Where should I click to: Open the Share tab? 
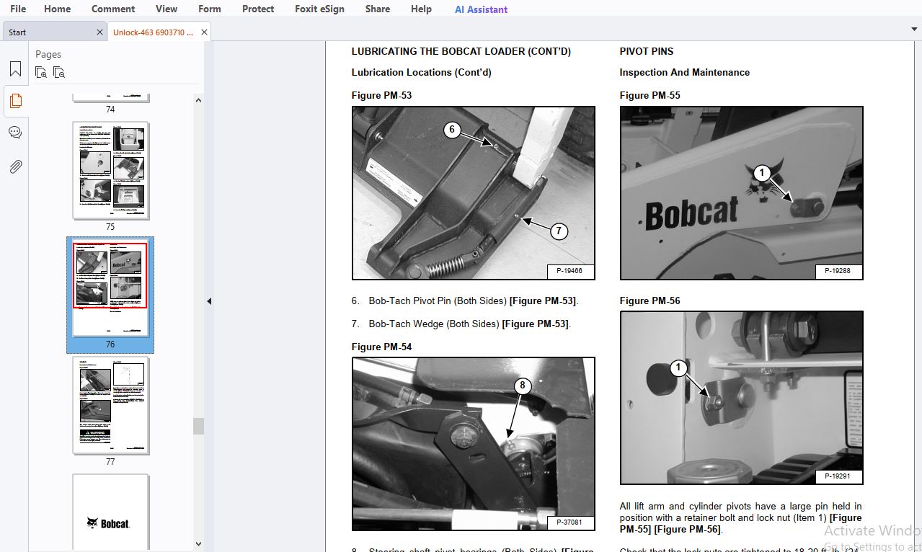click(377, 9)
